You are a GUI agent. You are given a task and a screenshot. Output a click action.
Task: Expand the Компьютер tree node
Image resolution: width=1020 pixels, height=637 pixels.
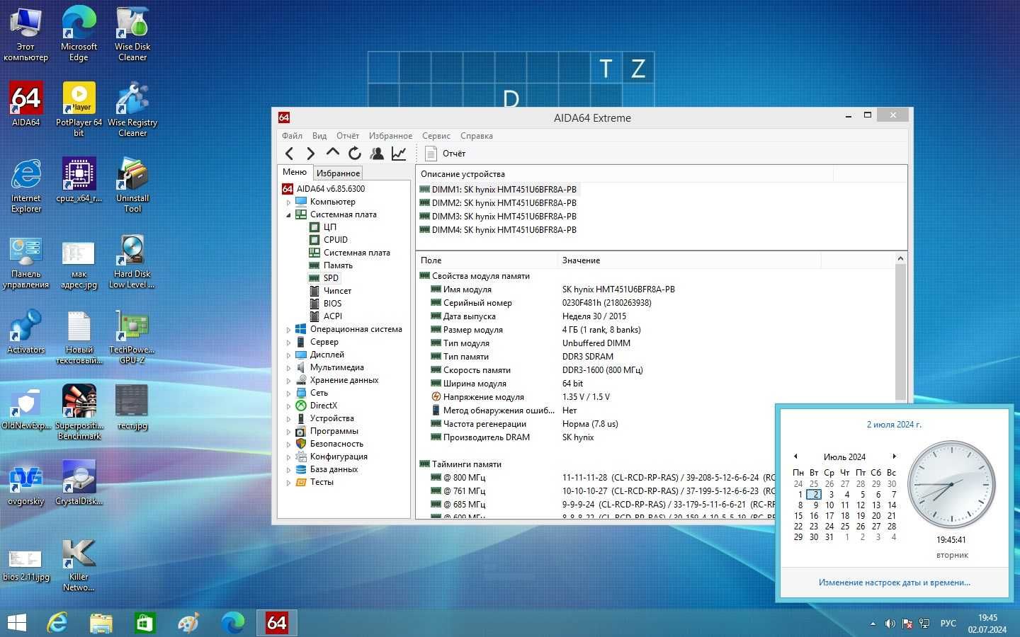pos(288,202)
